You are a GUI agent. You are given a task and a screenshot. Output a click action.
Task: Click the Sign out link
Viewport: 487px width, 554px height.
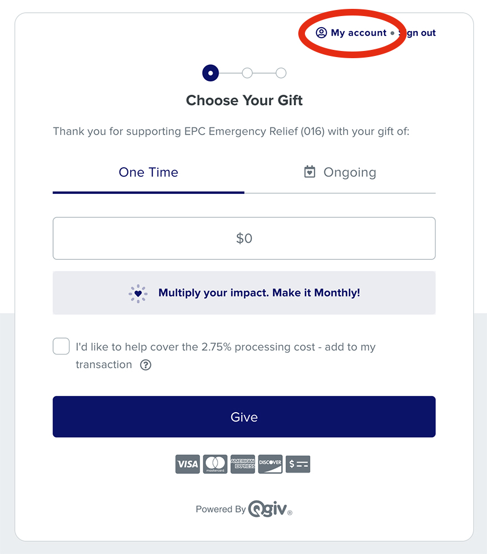click(x=418, y=33)
